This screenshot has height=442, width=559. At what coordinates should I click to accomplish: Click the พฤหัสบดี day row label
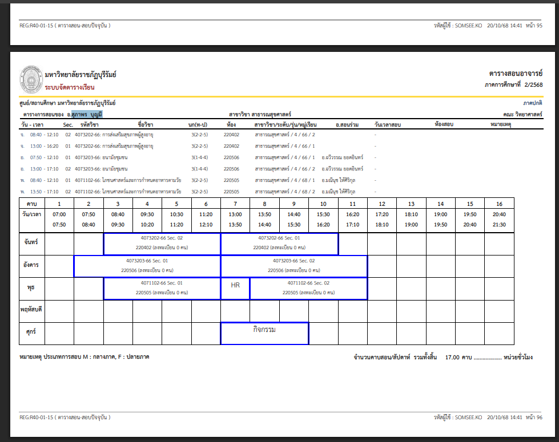tap(31, 310)
